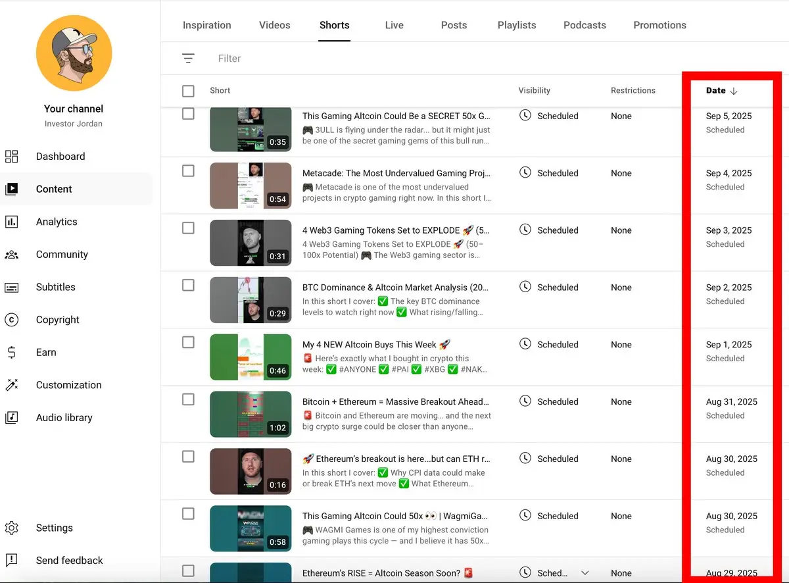Go to the Playlists tab

(x=517, y=25)
